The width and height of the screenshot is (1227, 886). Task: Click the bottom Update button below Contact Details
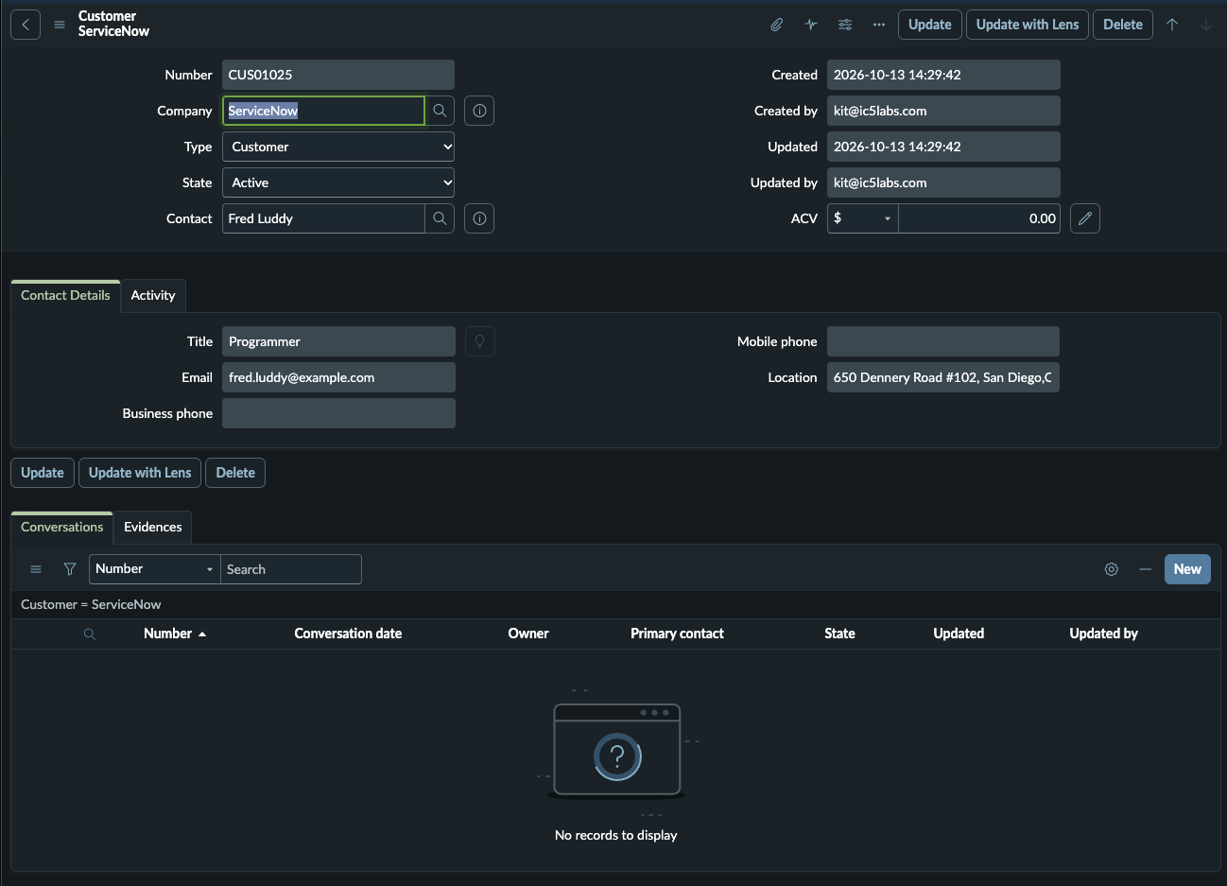(x=43, y=473)
